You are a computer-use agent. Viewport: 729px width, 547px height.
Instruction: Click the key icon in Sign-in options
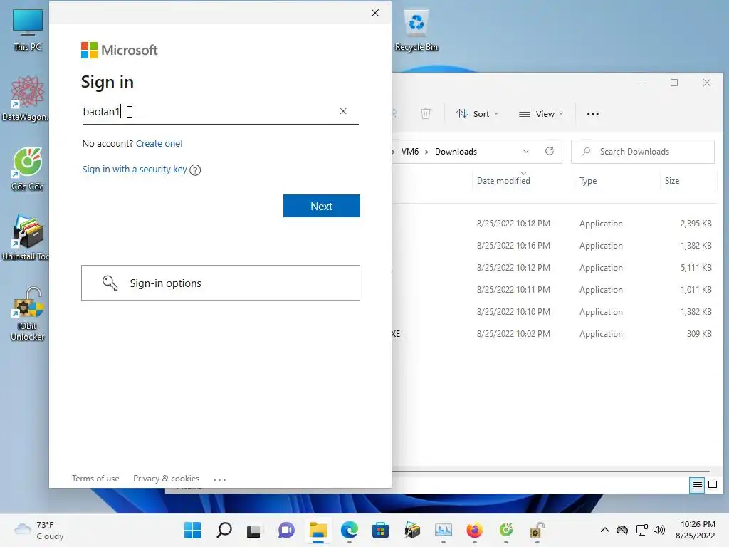[110, 283]
